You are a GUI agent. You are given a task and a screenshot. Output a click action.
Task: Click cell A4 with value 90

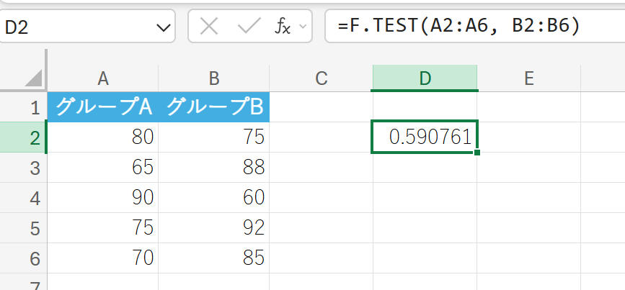click(x=103, y=197)
